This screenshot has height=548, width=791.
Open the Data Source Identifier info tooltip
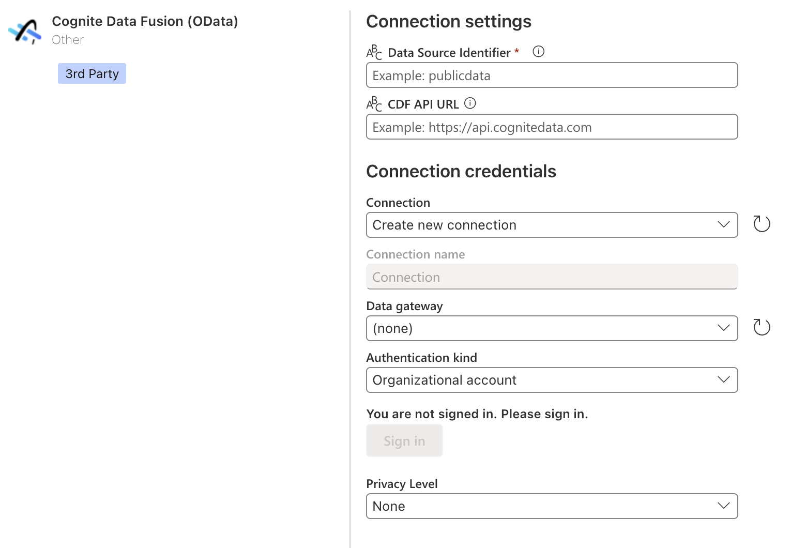coord(538,51)
